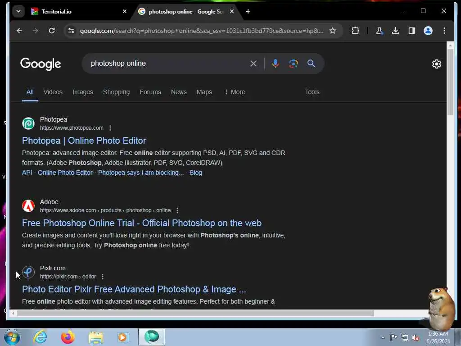Open the tab search dropdown arrow
The image size is (461, 346).
[18, 11]
